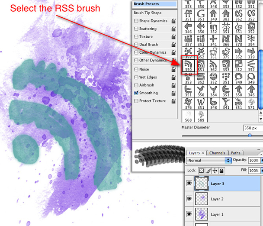Pick the plus sign brush sized 341
263x226 pixels.
point(213,40)
